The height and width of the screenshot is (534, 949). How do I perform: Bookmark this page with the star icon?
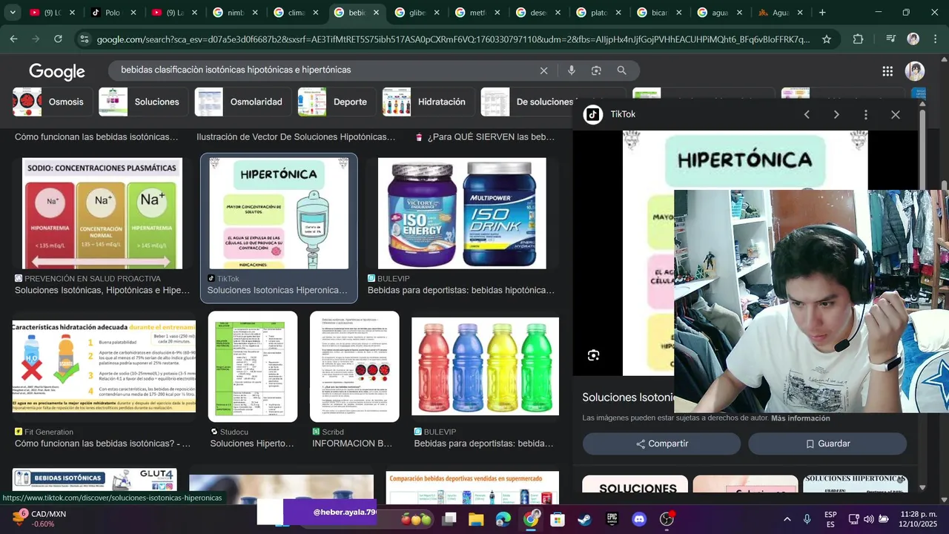coord(826,39)
